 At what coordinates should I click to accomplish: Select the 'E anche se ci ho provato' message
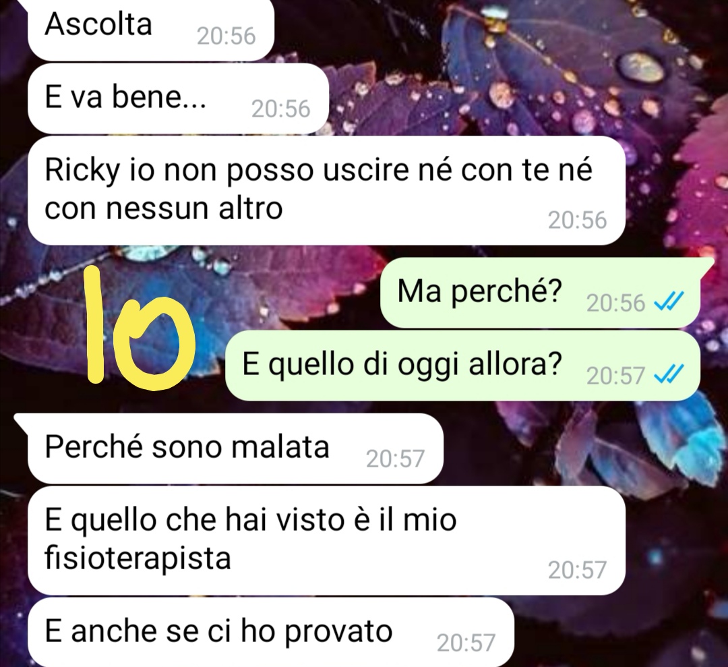point(271,632)
